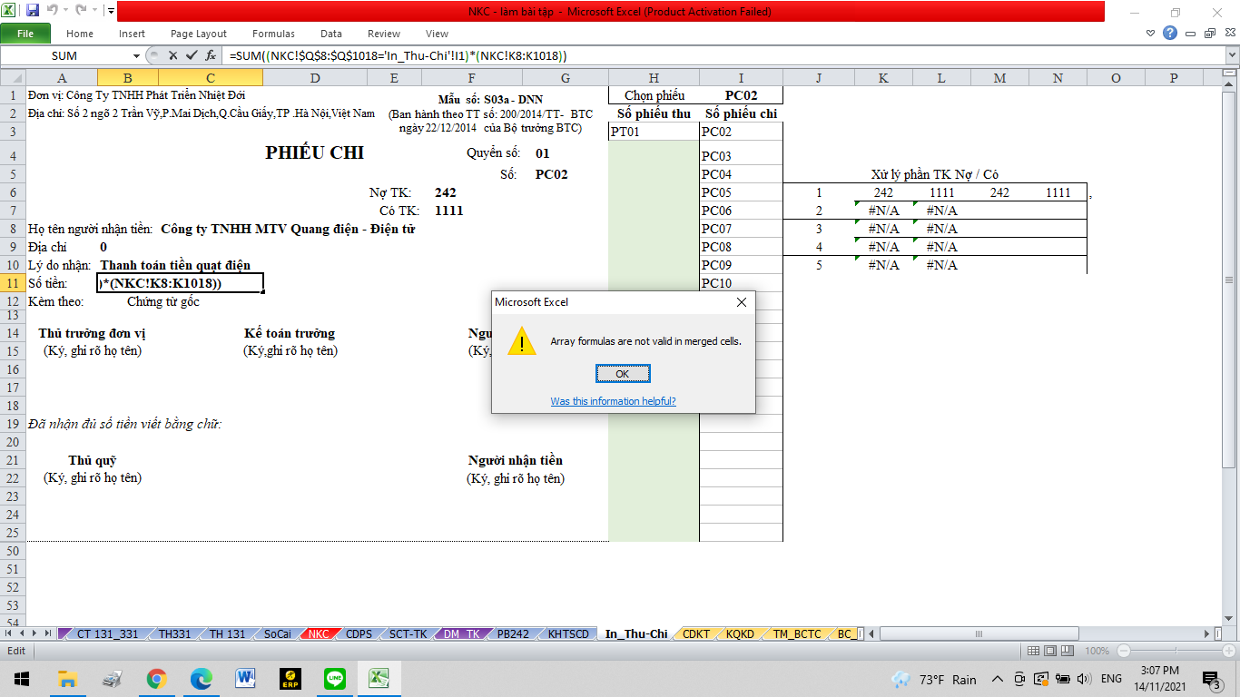Click the warning icon in the error dialog
This screenshot has height=697, width=1240.
[521, 341]
